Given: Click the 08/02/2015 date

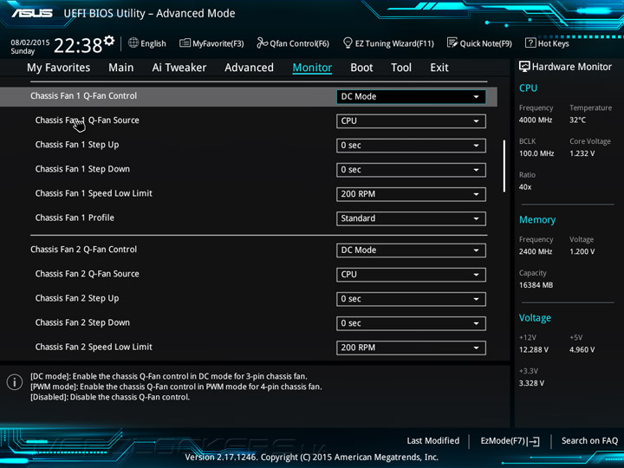Looking at the screenshot, I should coord(30,42).
